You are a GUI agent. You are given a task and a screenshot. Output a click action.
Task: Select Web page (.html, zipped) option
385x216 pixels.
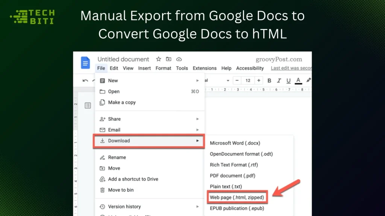(237, 197)
